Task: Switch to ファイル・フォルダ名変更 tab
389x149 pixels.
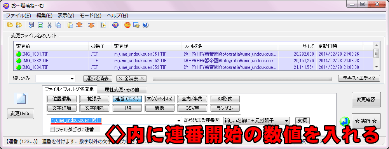Action: tap(70, 89)
